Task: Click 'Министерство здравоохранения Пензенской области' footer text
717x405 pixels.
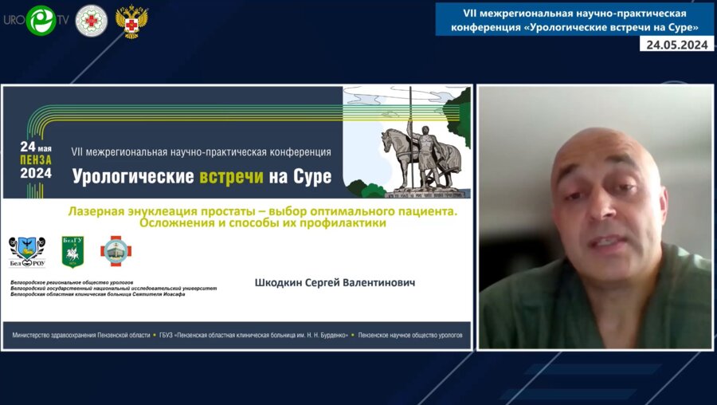Action: click(x=81, y=336)
